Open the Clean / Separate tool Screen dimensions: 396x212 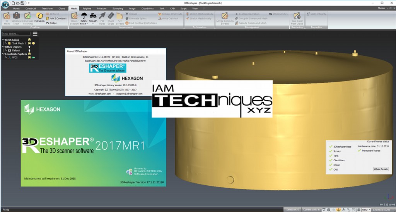(74, 19)
